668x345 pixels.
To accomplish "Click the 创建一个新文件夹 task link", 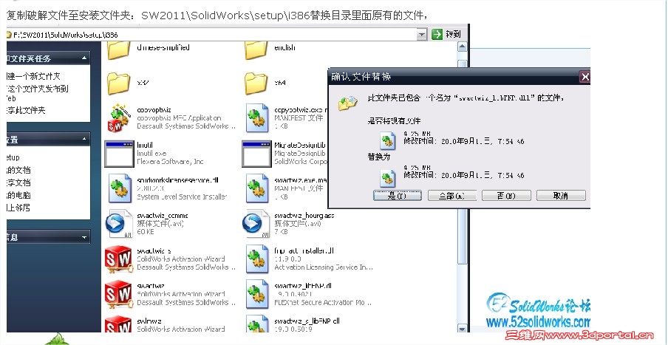I will pos(34,76).
